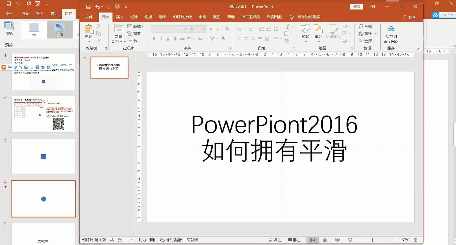Screen dimensions: 456x245
Task: Switch to the Slide Show (幻灯片放映) tab
Action: point(182,17)
